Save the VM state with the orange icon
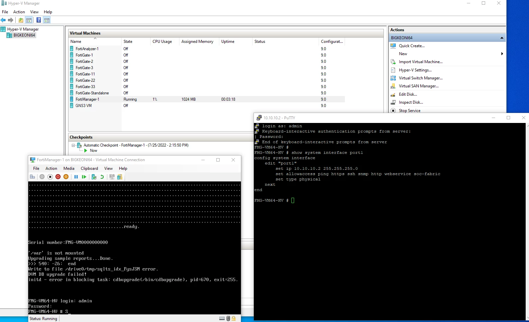Image resolution: width=529 pixels, height=322 pixels. tap(66, 177)
